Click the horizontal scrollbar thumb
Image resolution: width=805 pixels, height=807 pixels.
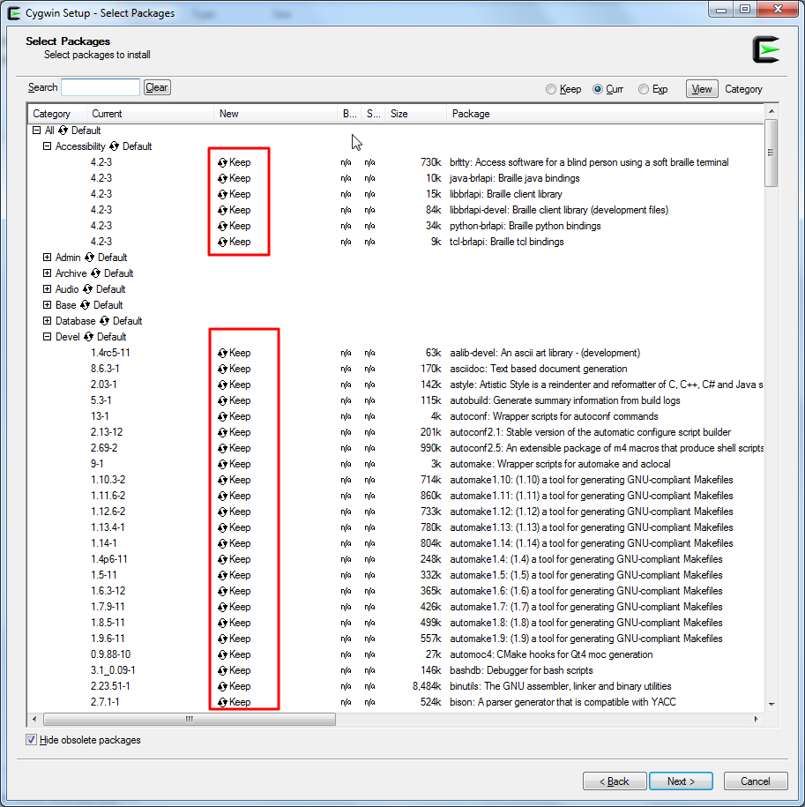(x=190, y=719)
